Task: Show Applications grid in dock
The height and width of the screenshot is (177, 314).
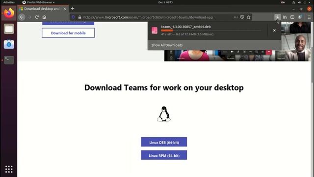Action: tap(9, 169)
